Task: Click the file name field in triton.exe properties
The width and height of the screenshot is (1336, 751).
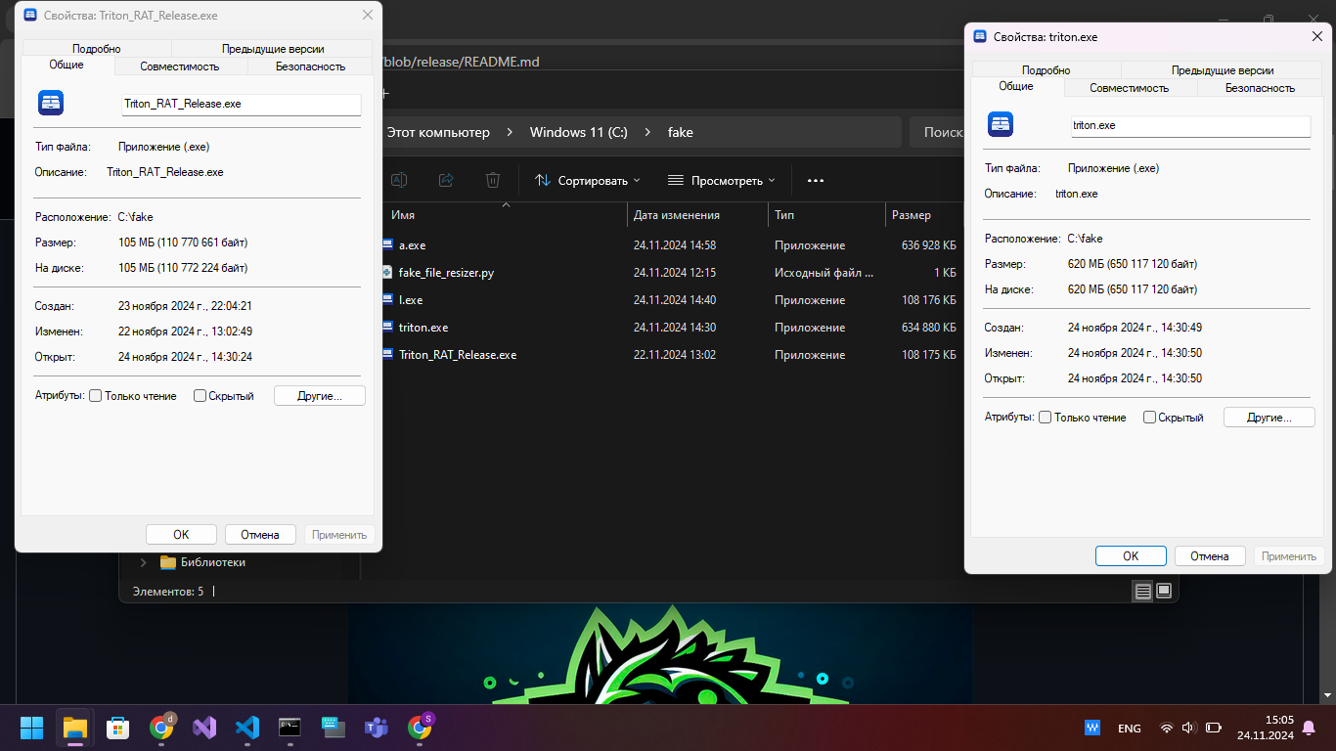Action: [x=1190, y=125]
